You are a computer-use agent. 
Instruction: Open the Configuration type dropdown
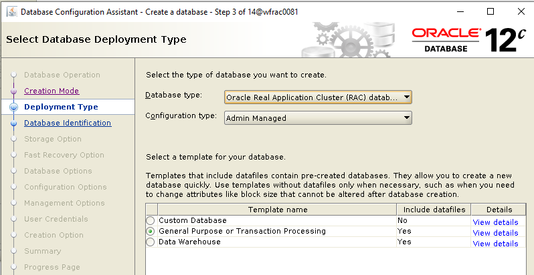click(318, 118)
